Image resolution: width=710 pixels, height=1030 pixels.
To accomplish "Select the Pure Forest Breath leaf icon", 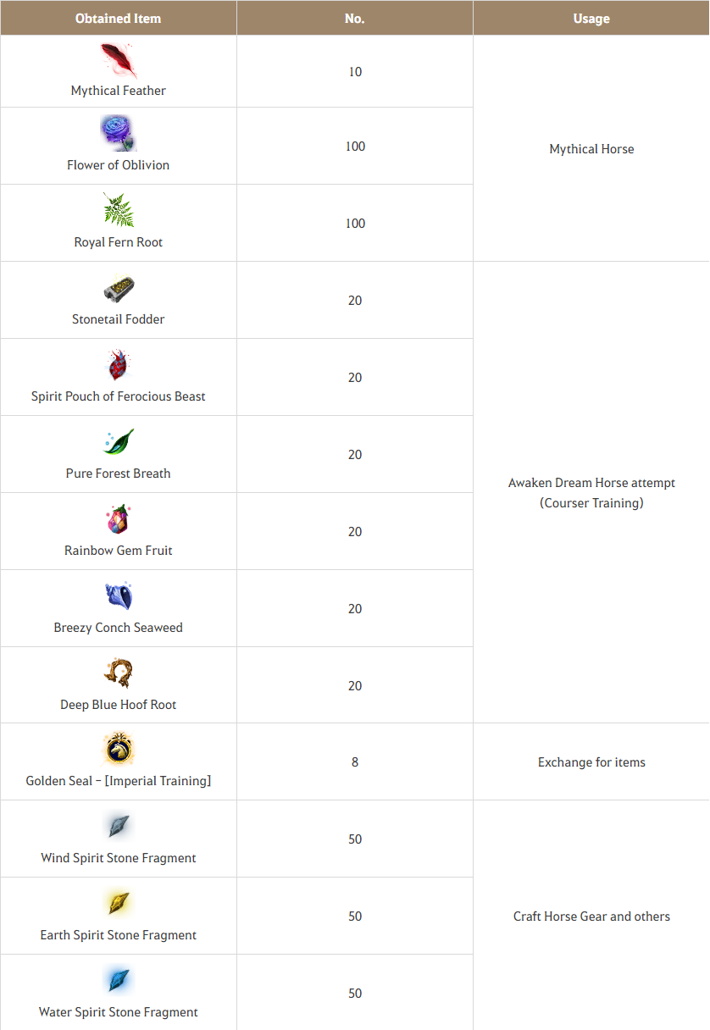I will [119, 442].
